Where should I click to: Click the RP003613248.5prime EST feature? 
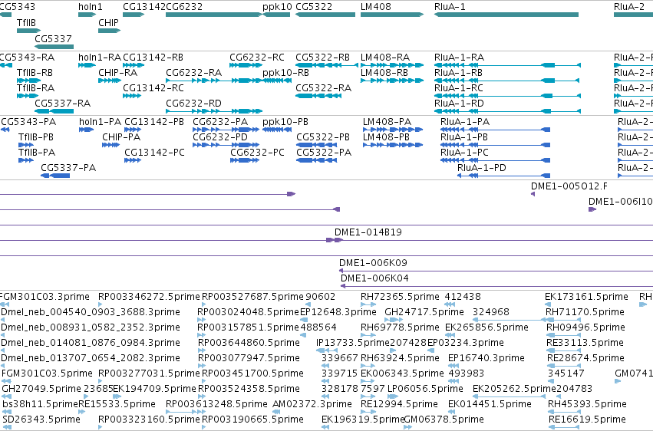[x=186, y=413]
